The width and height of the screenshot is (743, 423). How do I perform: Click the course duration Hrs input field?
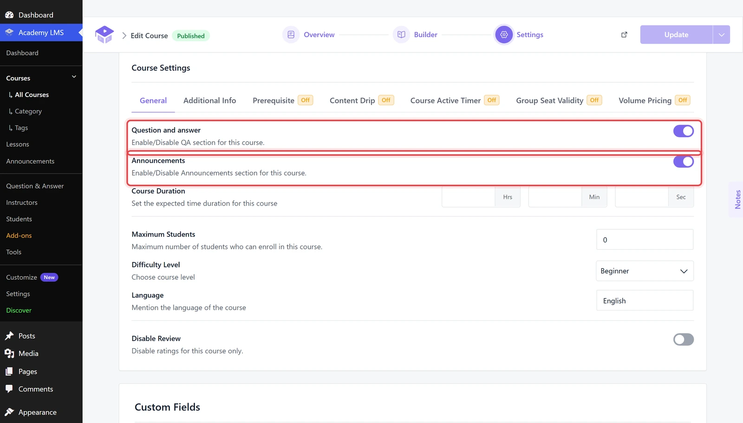point(469,197)
